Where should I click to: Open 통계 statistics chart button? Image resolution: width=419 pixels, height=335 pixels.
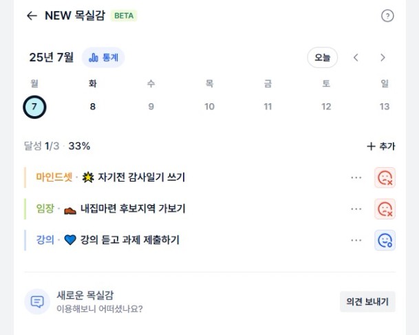pos(103,57)
